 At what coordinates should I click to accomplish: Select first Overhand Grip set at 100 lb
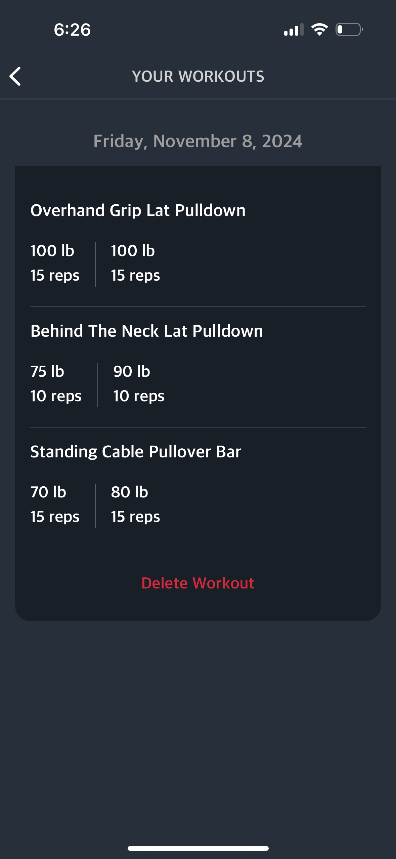tap(55, 263)
